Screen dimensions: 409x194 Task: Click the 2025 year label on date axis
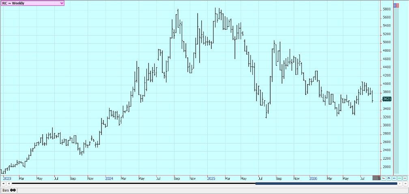tap(211, 179)
